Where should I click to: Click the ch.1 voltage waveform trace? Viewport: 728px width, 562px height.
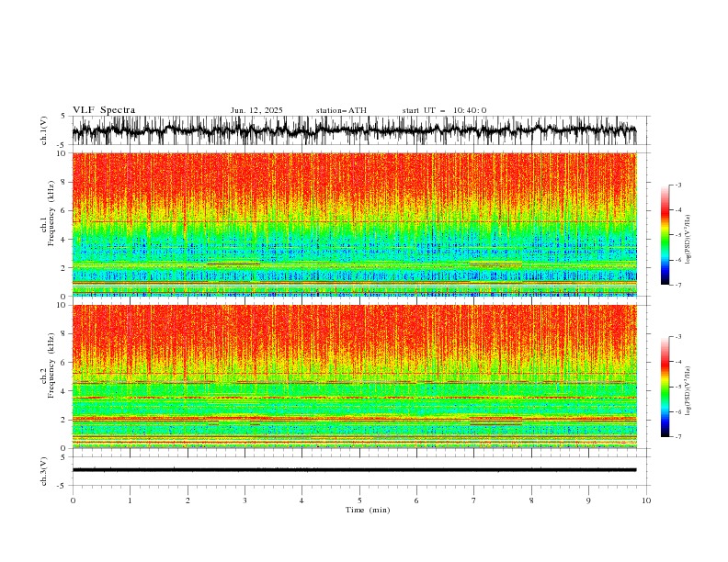[x=354, y=130]
